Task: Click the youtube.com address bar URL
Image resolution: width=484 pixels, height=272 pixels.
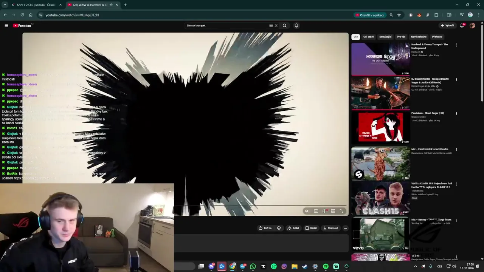Action: (72, 15)
